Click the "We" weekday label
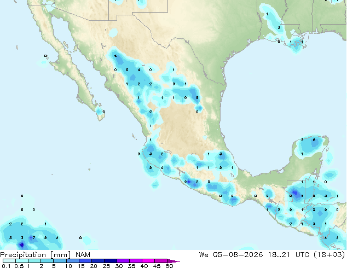 point(204,255)
